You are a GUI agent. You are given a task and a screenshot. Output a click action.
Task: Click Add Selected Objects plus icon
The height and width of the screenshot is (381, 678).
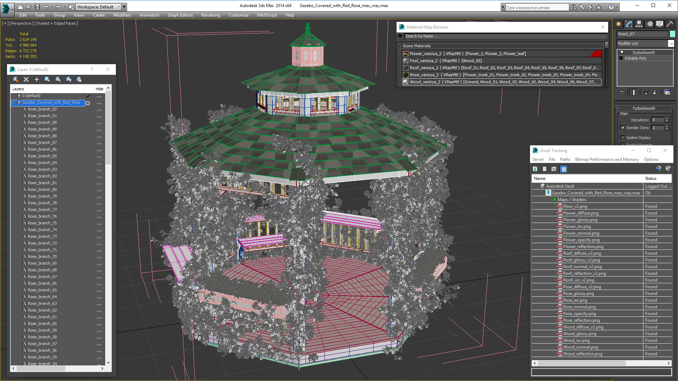click(36, 79)
